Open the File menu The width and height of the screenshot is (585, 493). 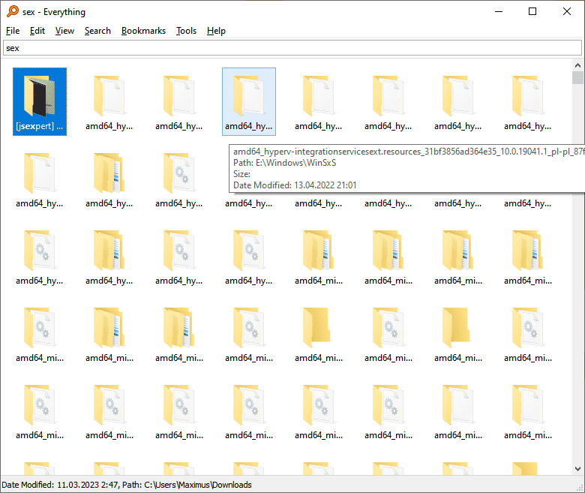13,31
